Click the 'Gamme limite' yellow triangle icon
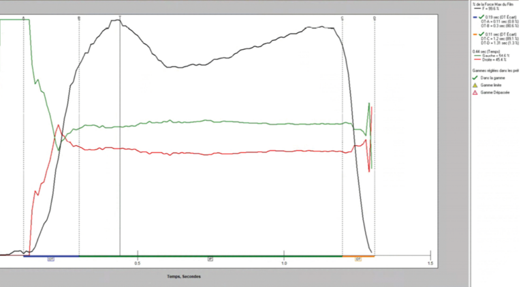Viewport: 523px width, 287px height. coord(475,85)
